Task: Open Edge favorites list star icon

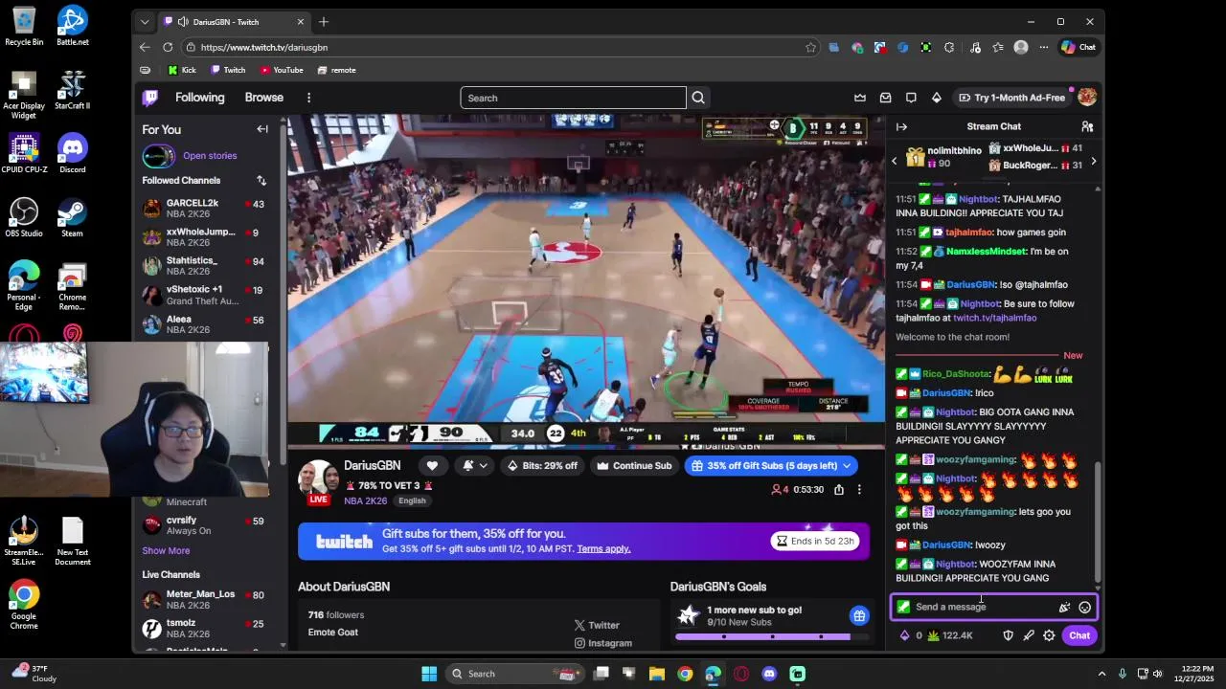Action: [x=998, y=47]
